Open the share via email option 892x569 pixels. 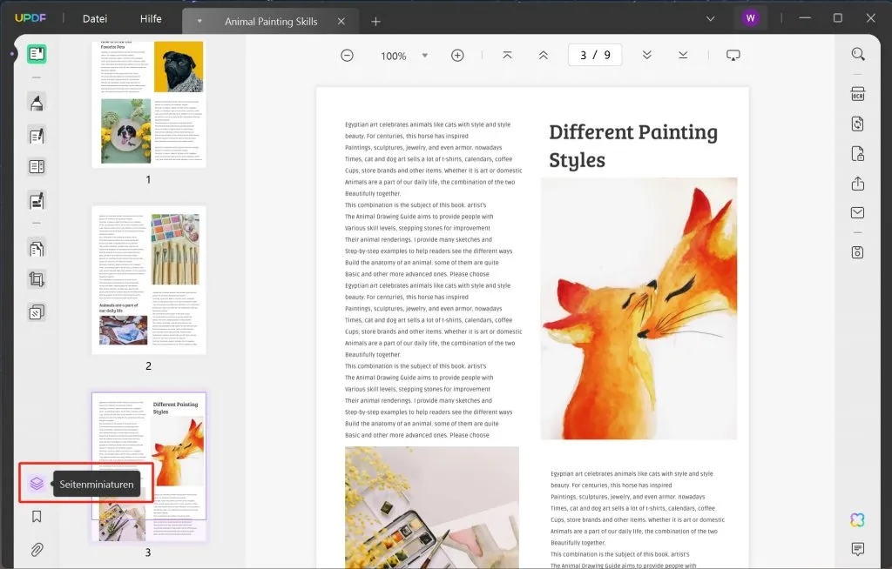(x=857, y=211)
